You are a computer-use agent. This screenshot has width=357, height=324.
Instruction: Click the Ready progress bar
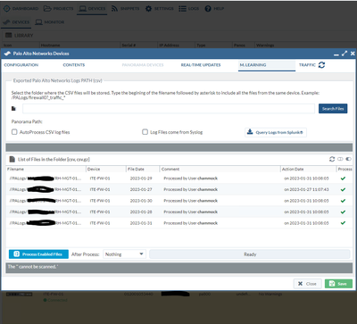tap(250, 254)
